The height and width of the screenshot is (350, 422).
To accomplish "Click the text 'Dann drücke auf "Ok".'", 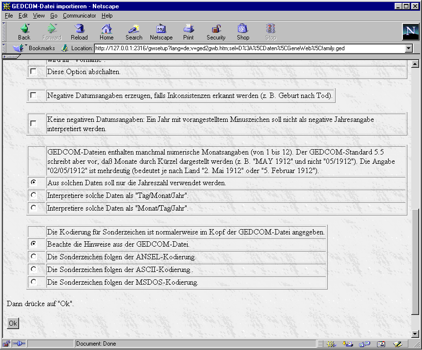I will [40, 304].
